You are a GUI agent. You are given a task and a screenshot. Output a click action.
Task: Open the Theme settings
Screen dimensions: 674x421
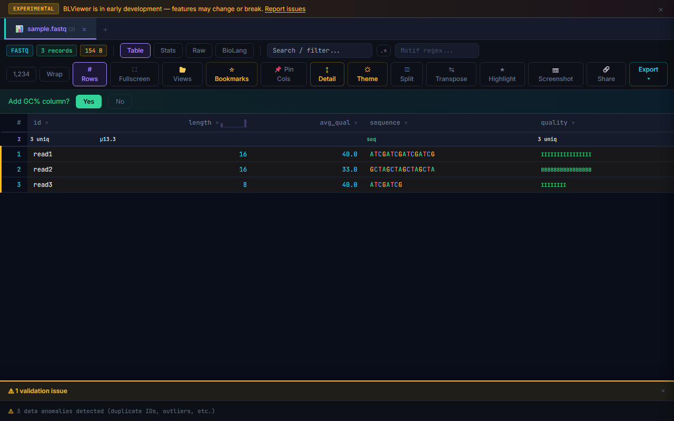[x=367, y=74]
